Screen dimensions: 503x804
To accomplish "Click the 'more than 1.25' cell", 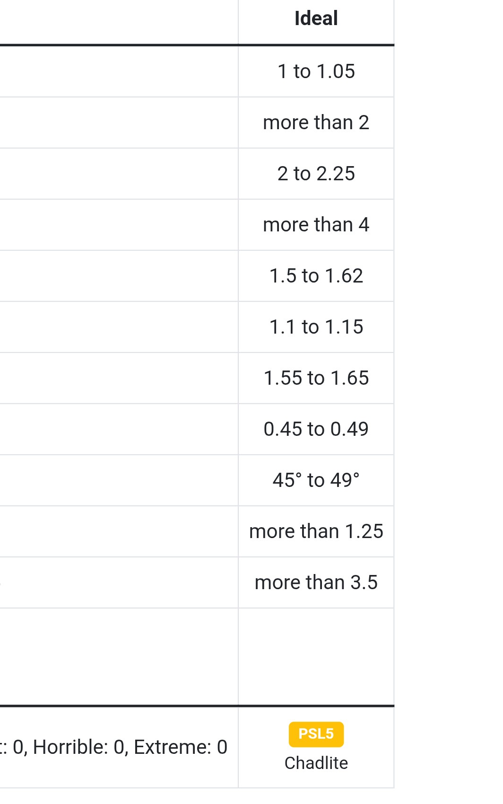I will point(316,531).
